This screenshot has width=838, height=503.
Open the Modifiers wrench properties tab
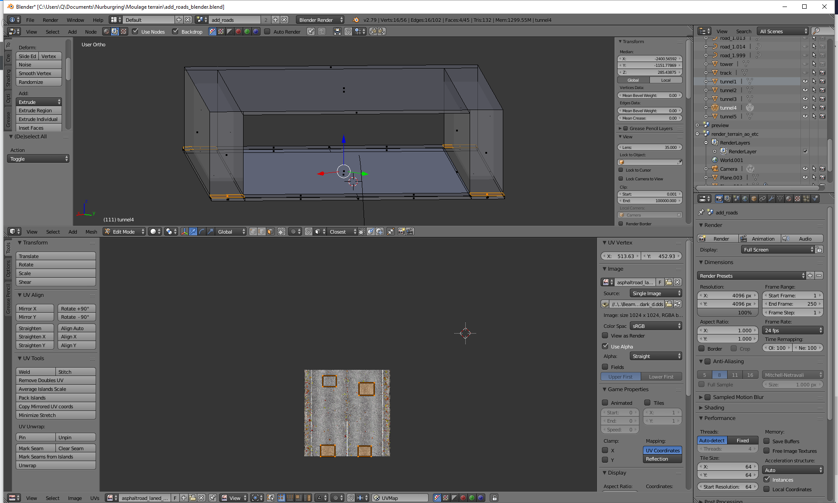[771, 199]
